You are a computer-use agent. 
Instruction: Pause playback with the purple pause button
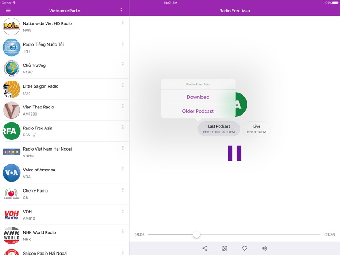pos(235,153)
